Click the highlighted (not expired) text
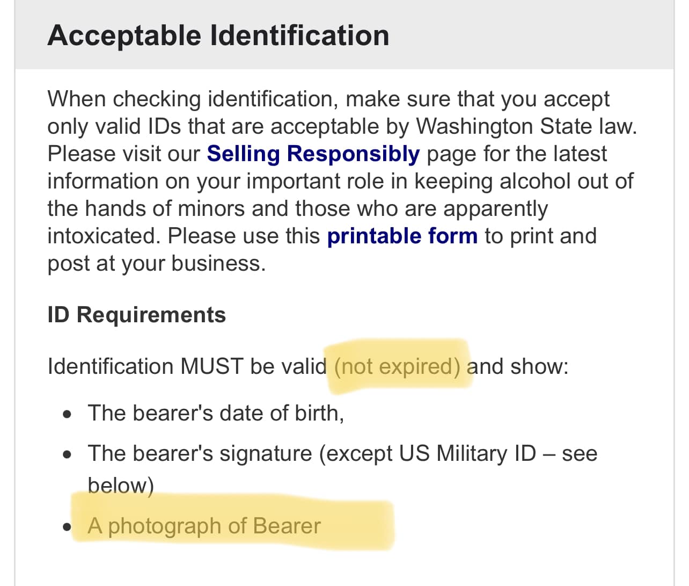Screen dimensions: 689x586 tap(397, 366)
